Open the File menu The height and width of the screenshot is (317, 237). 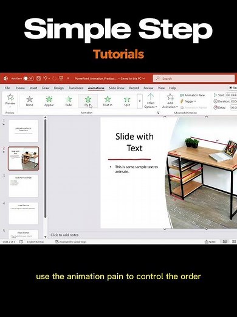(7, 88)
